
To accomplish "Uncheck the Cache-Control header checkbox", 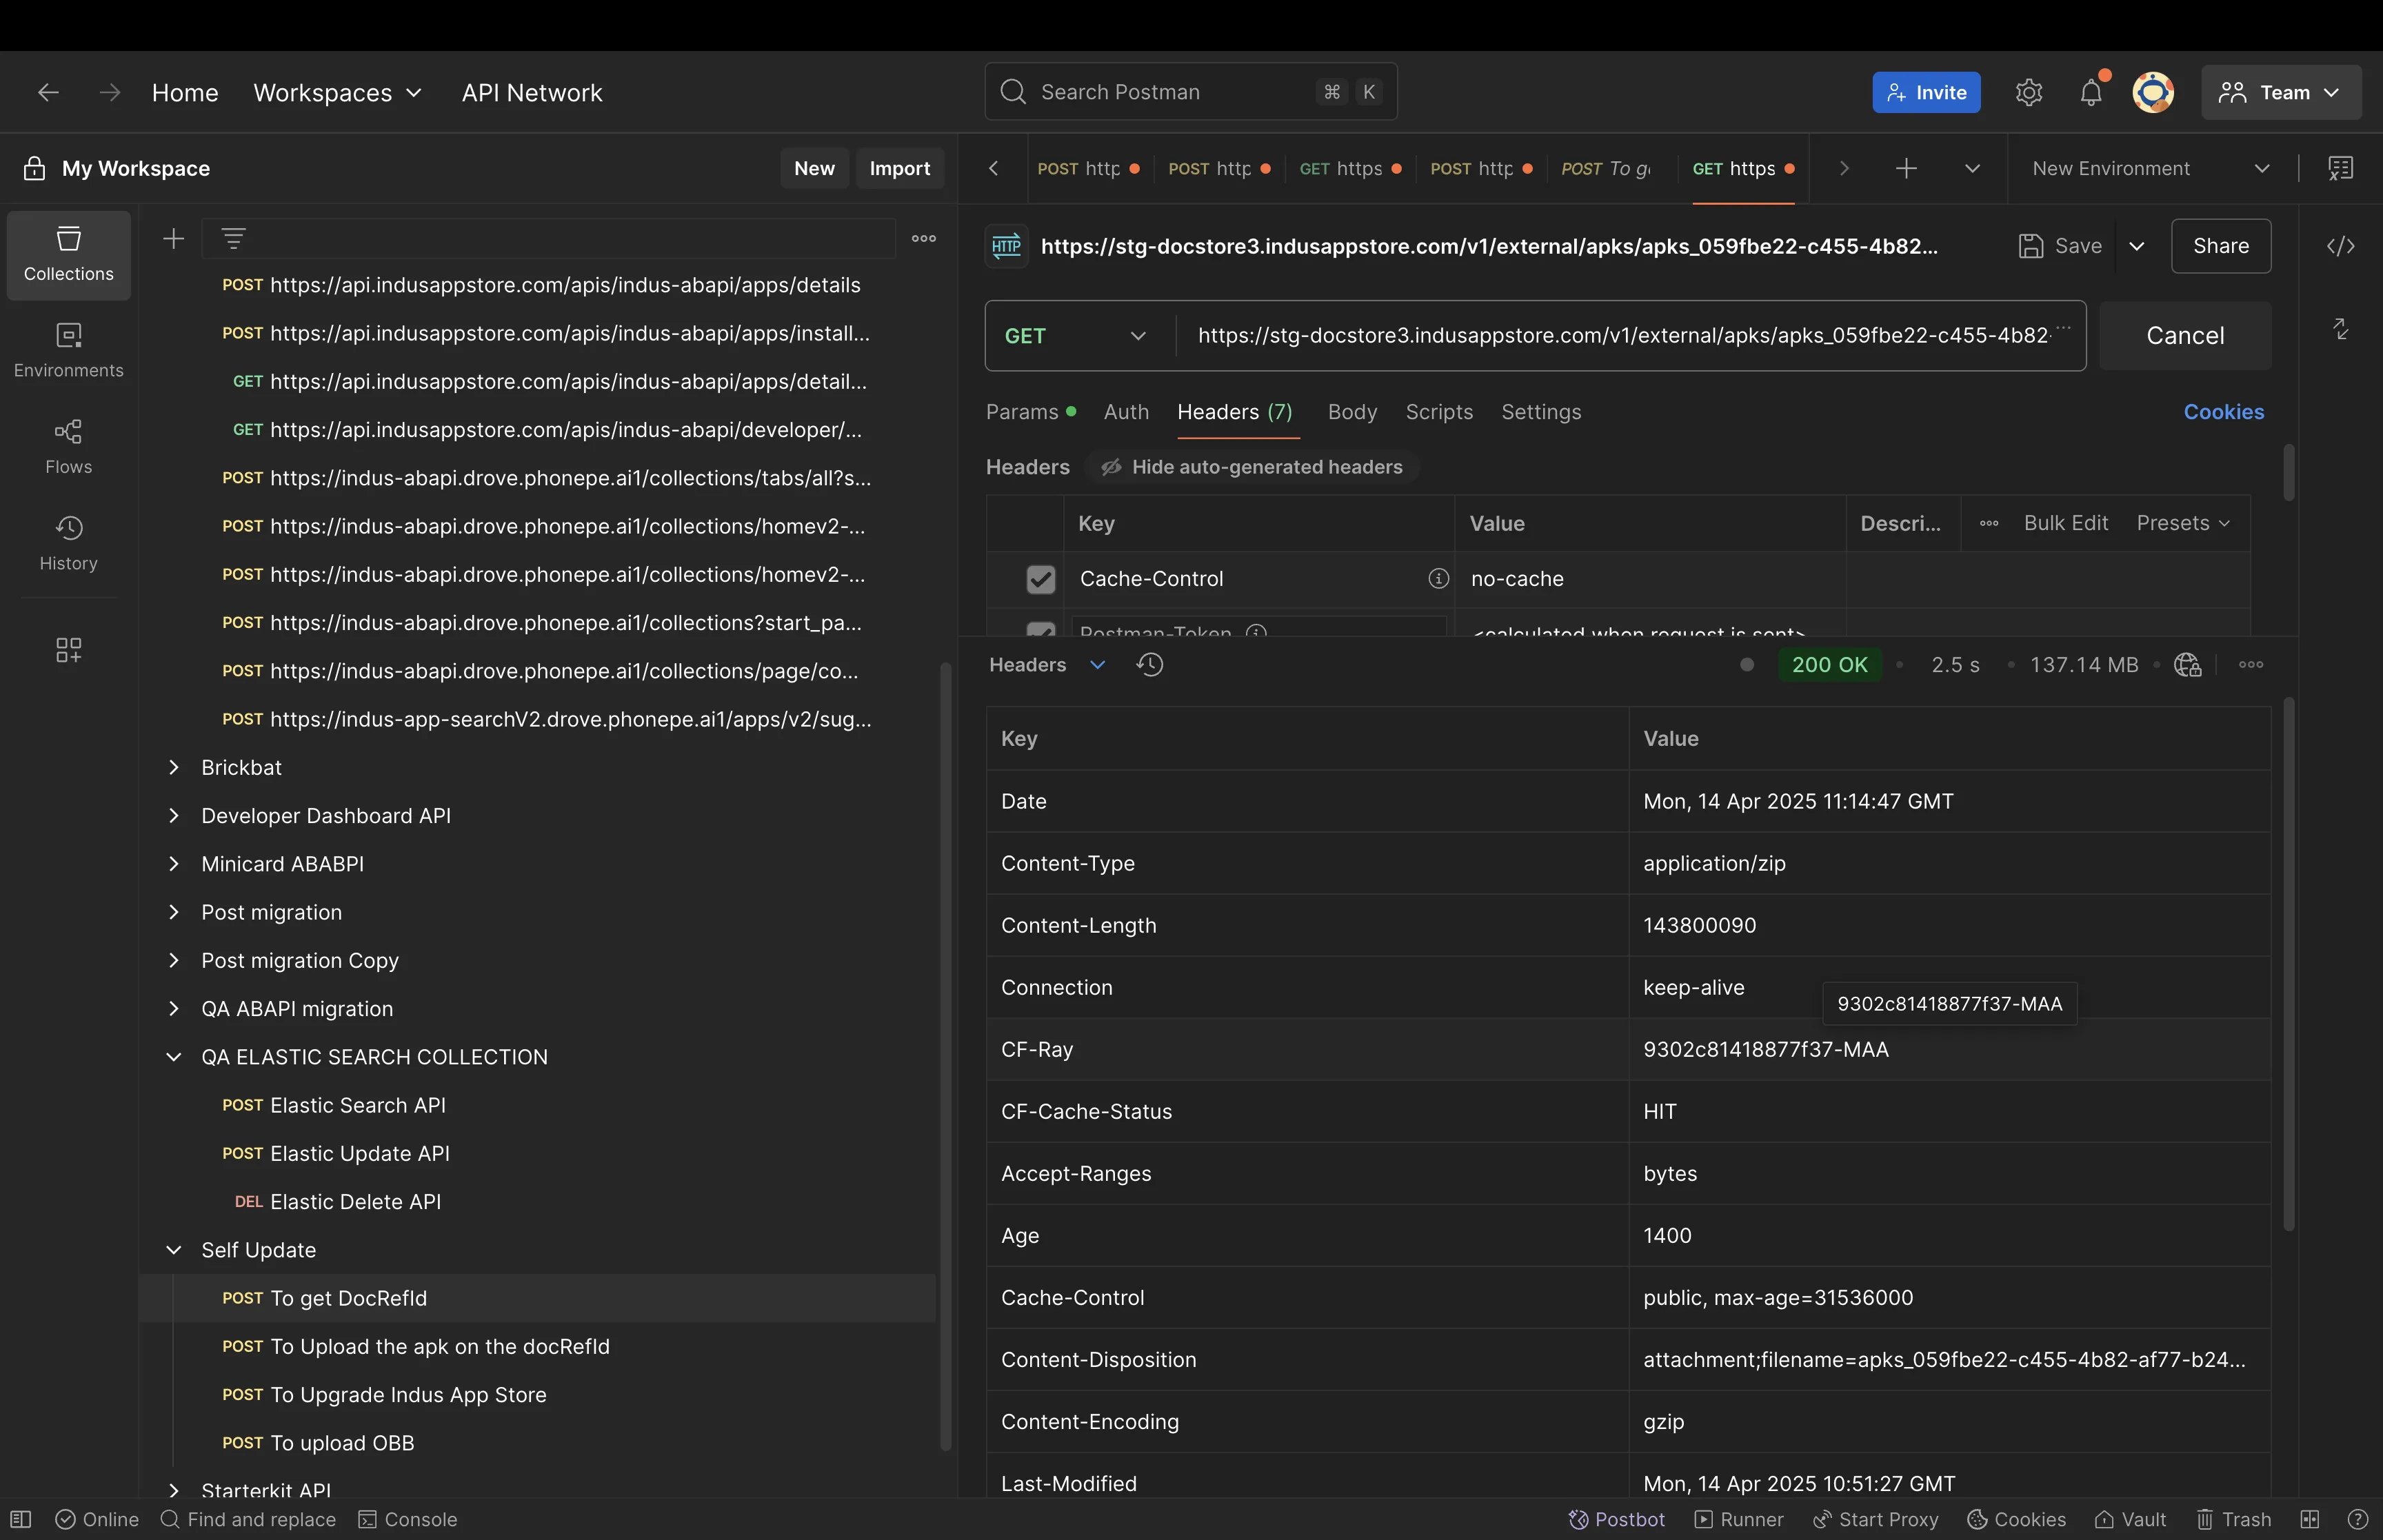I will click(x=1041, y=579).
